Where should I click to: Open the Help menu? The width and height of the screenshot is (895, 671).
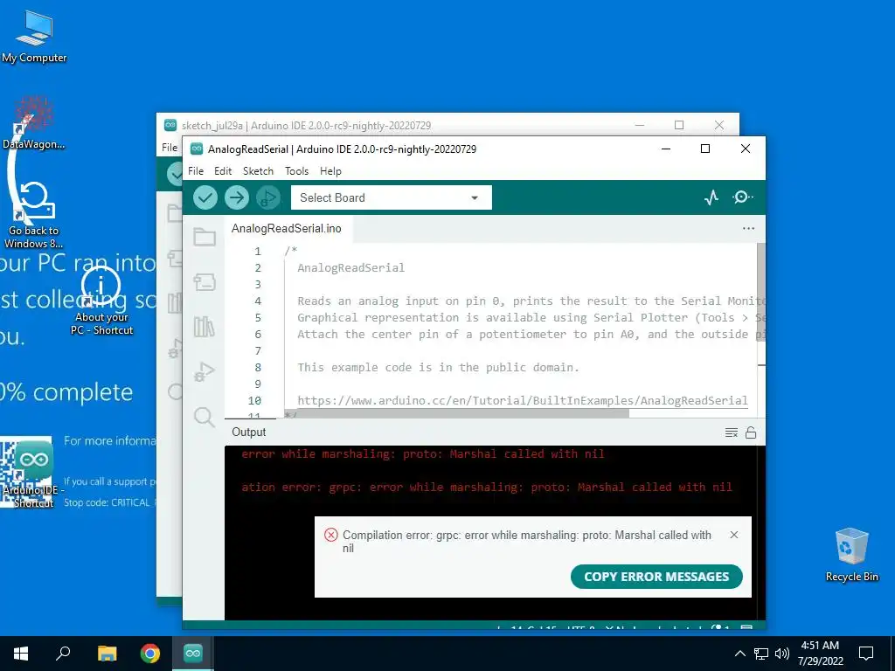point(330,171)
